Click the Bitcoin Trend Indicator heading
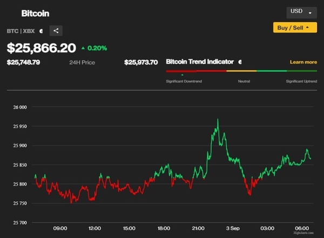Viewport: 324px width, 238px height. 200,62
